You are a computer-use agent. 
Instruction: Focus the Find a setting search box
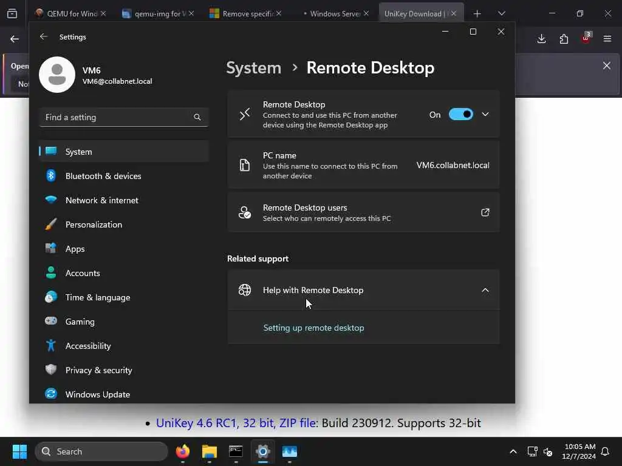[124, 117]
